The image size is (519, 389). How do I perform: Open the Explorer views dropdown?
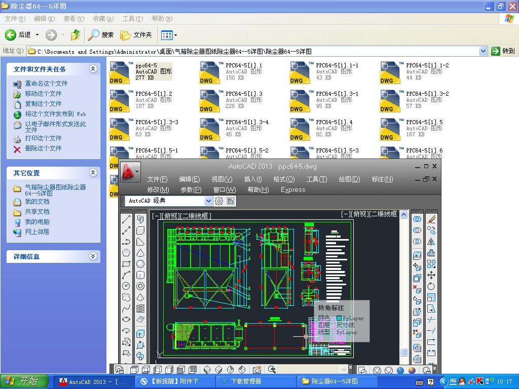pyautogui.click(x=169, y=35)
